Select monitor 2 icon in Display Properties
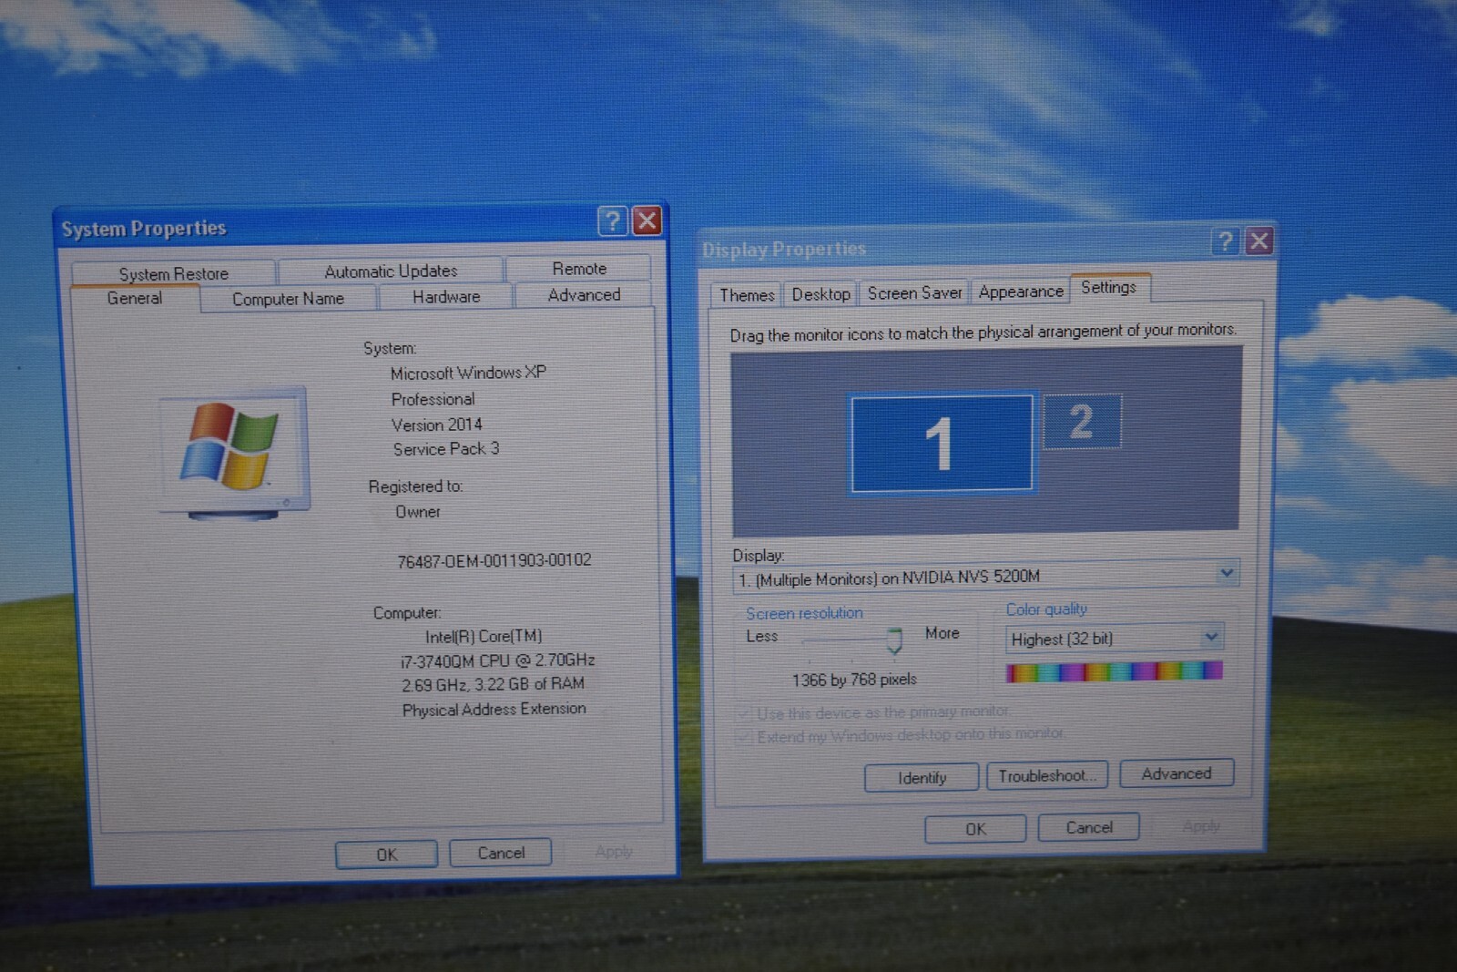 click(x=1082, y=421)
